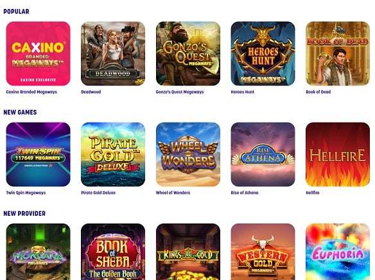Screen dimensions: 375x280
Task: Open Gonzo's Quest Megaways game tile
Action: pos(188,53)
